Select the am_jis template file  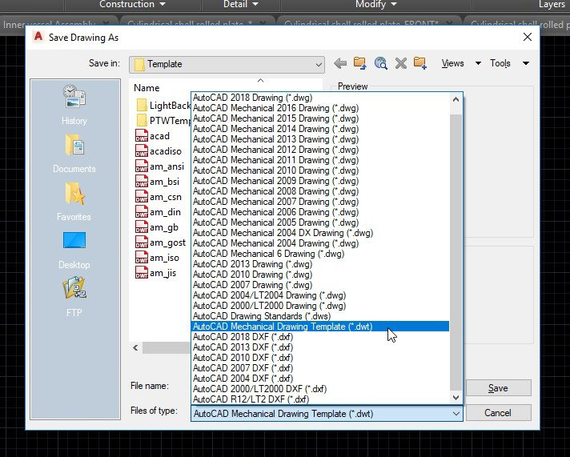pos(155,273)
